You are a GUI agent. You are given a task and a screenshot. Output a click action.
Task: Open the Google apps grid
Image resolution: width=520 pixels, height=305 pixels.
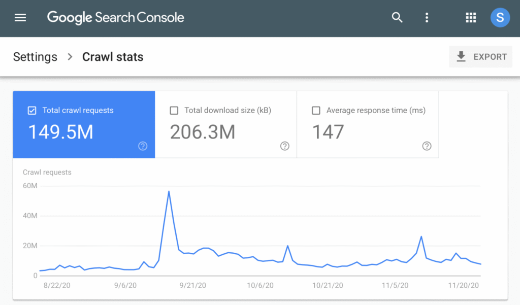click(x=471, y=18)
